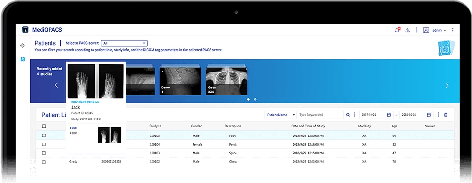This screenshot has height=183, width=472.
Task: Select the patients icon in sidebar
Action: click(22, 59)
